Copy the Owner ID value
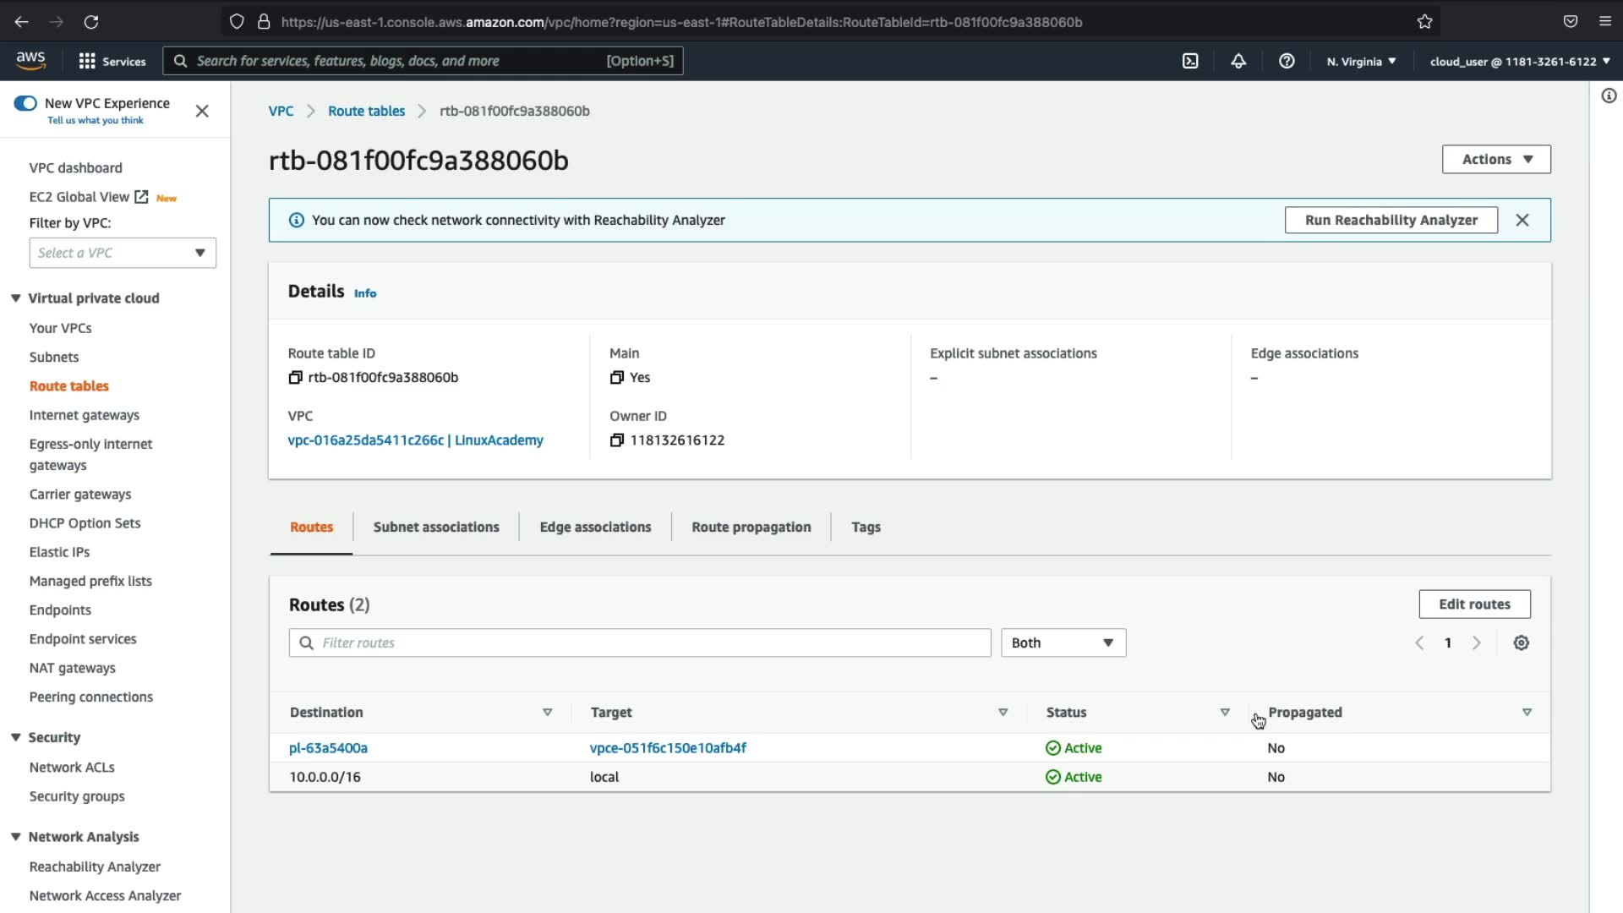The image size is (1623, 913). [617, 440]
